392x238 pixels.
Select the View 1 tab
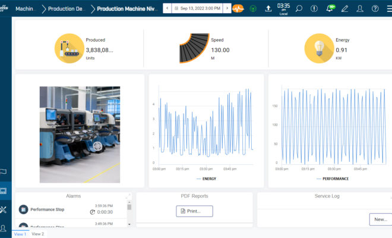[20, 234]
